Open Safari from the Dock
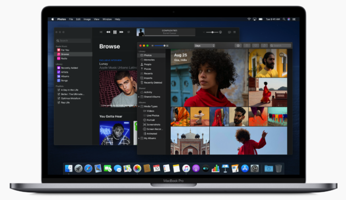Image resolution: width=346 pixels, height=200 pixels. (88, 169)
